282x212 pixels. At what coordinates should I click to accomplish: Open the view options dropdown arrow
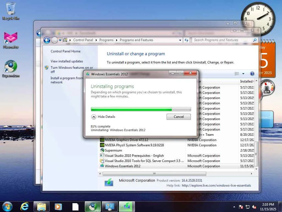click(x=243, y=73)
